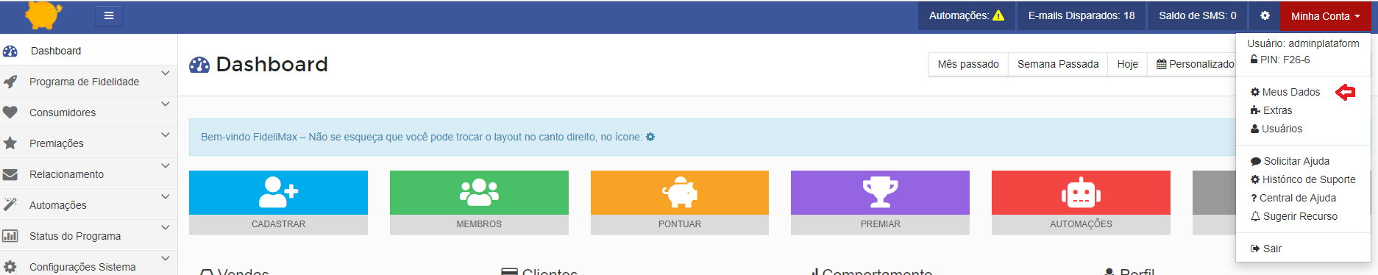Click layout gear icon in welcome banner
Screen dimensions: 1378x275
(650, 137)
